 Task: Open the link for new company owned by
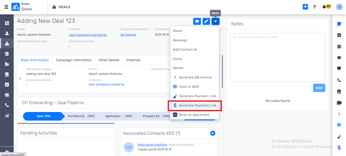pos(88,35)
